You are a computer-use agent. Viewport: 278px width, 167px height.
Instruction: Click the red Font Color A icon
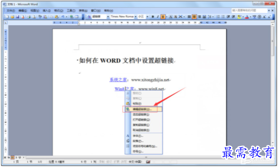click(247, 17)
